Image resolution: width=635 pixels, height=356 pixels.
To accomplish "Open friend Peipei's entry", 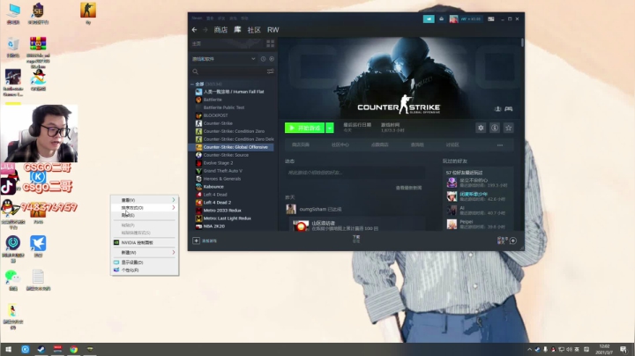I will tap(477, 224).
